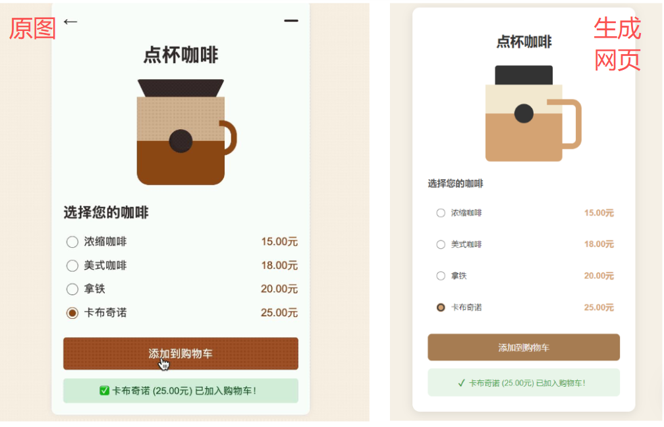Image resolution: width=664 pixels, height=427 pixels.
Task: Select 美式咖啡 radio in generated page
Action: coord(441,244)
